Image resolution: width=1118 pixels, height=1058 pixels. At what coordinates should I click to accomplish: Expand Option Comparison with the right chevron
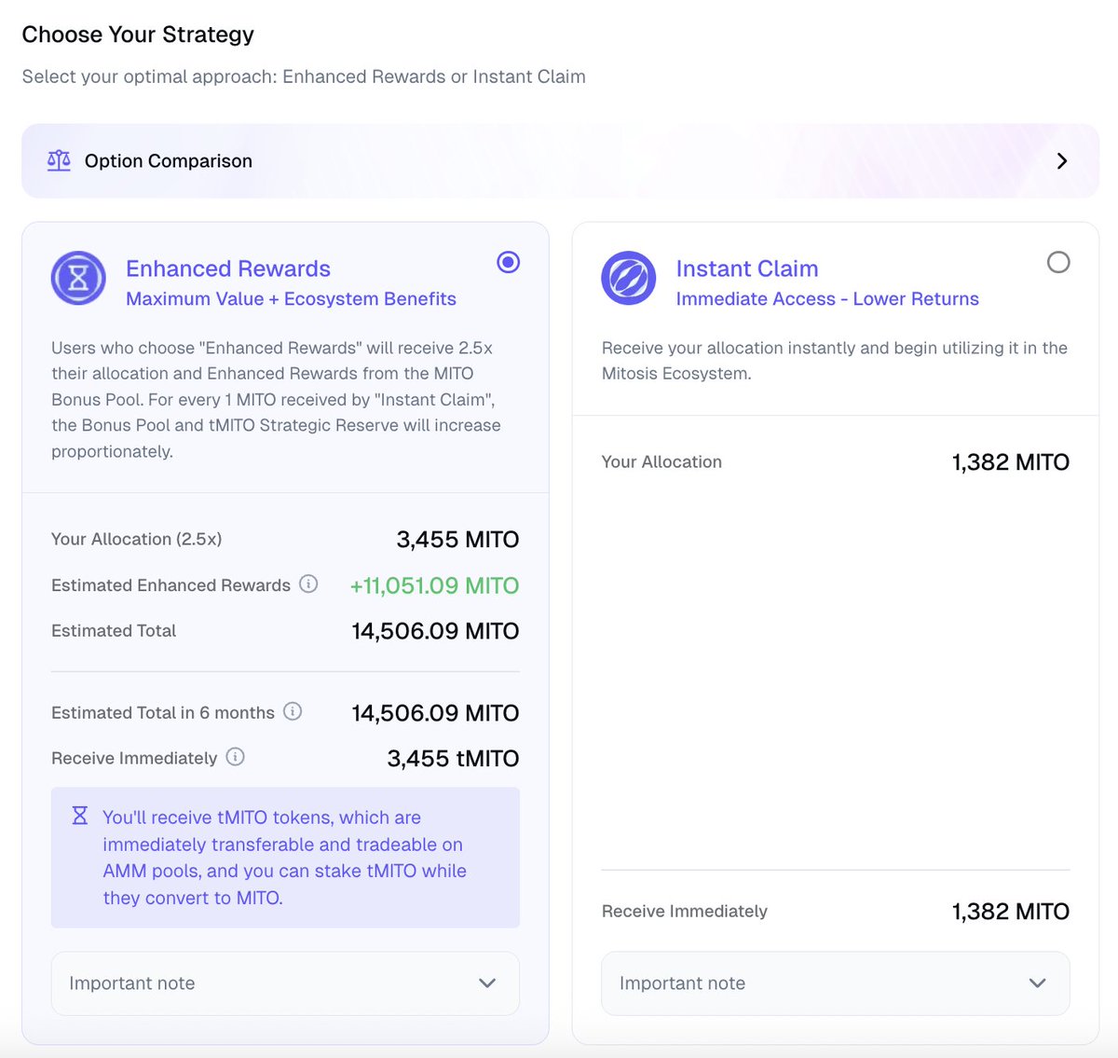coord(1062,160)
